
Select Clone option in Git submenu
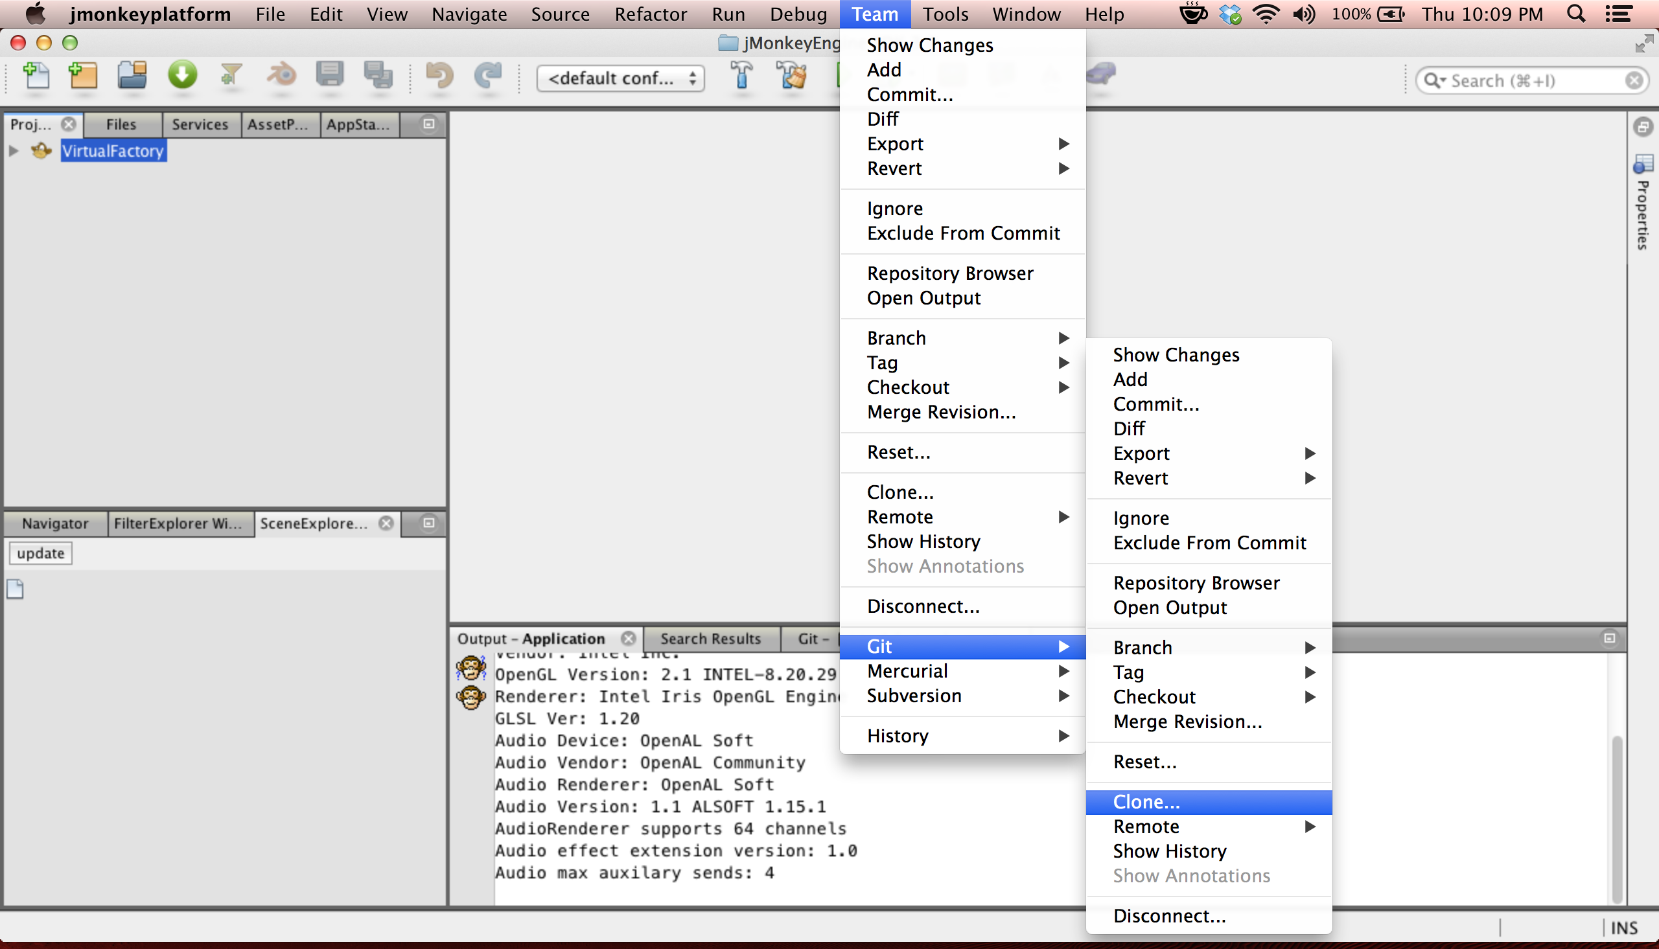pos(1145,801)
